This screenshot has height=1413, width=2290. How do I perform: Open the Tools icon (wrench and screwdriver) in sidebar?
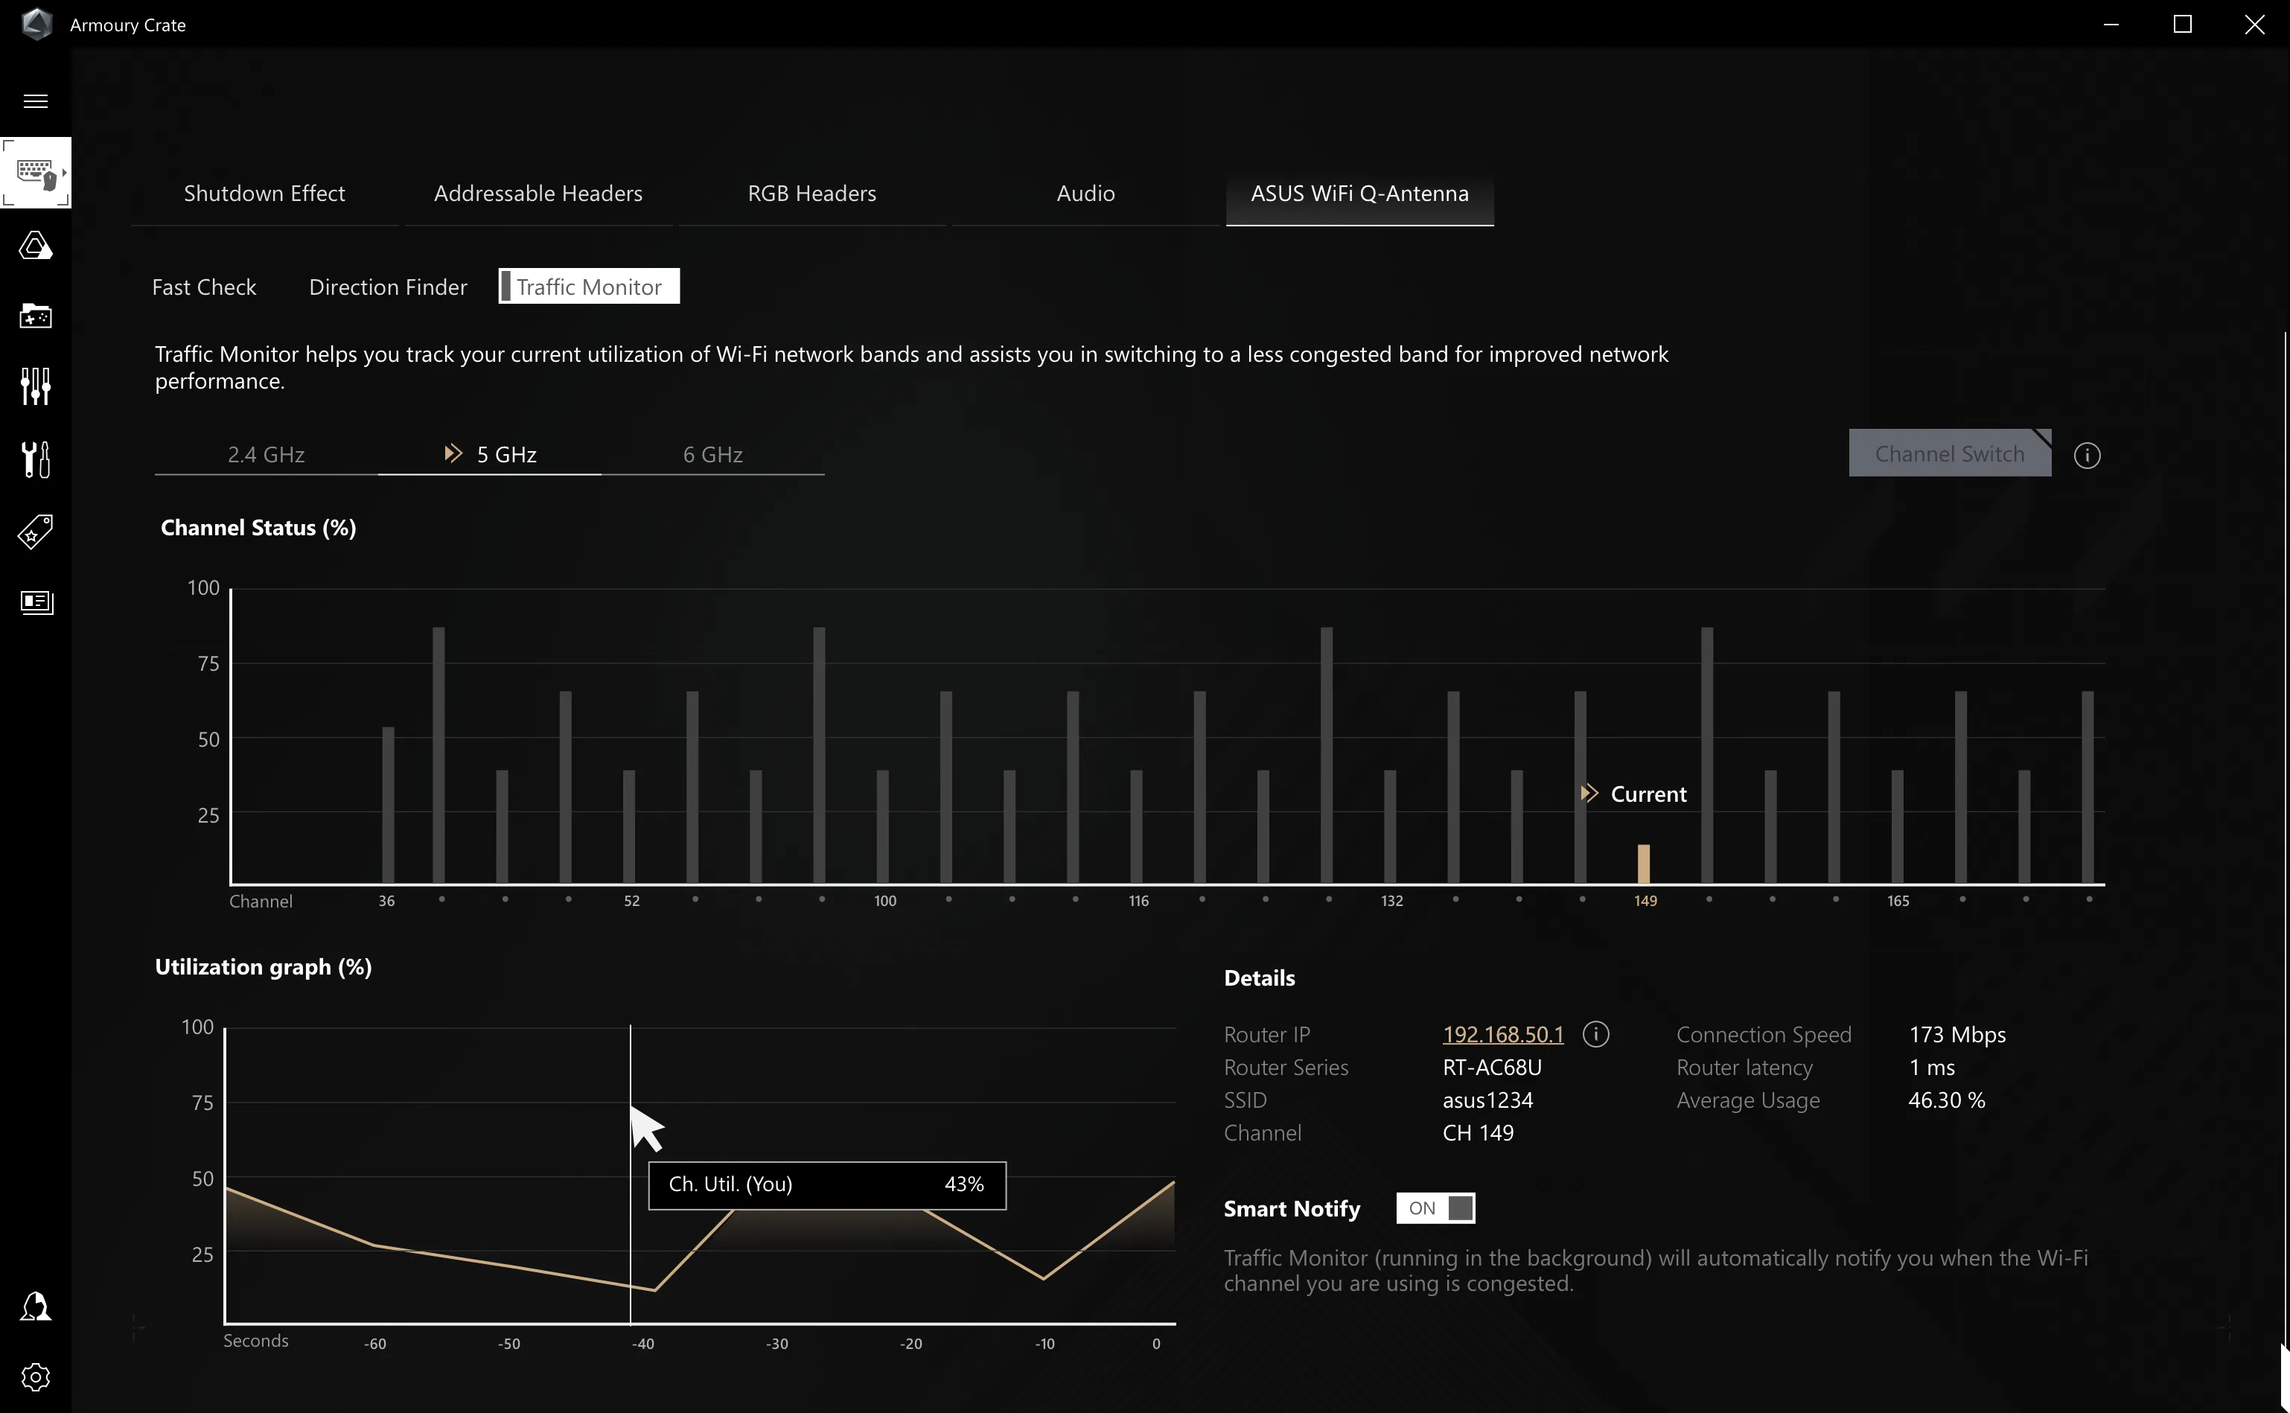[36, 460]
